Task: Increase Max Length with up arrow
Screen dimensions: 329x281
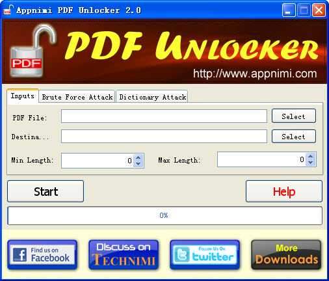Action: click(311, 156)
